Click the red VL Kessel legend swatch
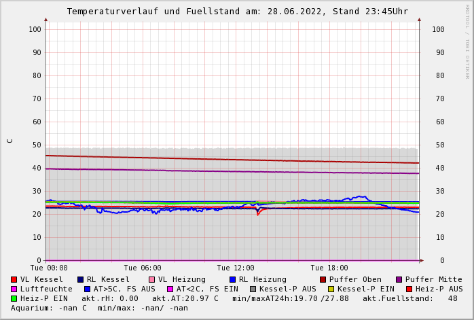474x320 pixels. click(14, 280)
